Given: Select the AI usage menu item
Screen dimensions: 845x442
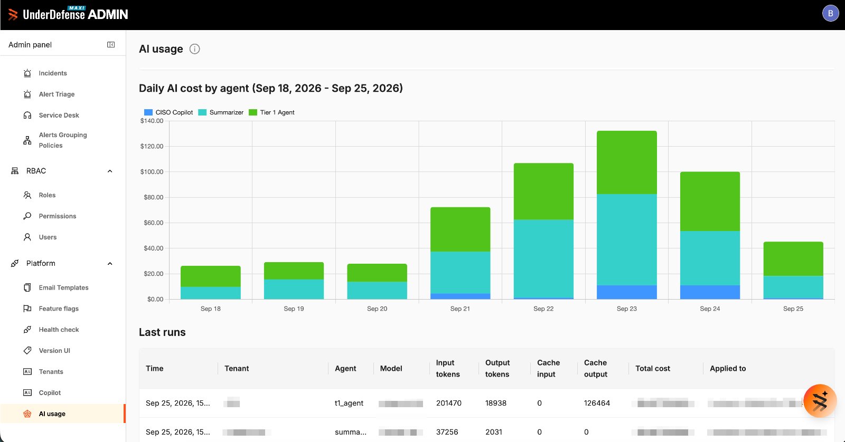Looking at the screenshot, I should coord(63,414).
